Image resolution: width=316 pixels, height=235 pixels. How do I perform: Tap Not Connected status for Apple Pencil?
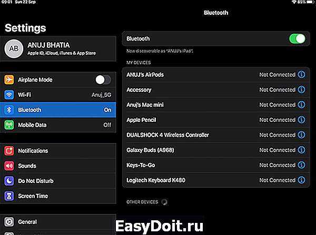(x=278, y=120)
